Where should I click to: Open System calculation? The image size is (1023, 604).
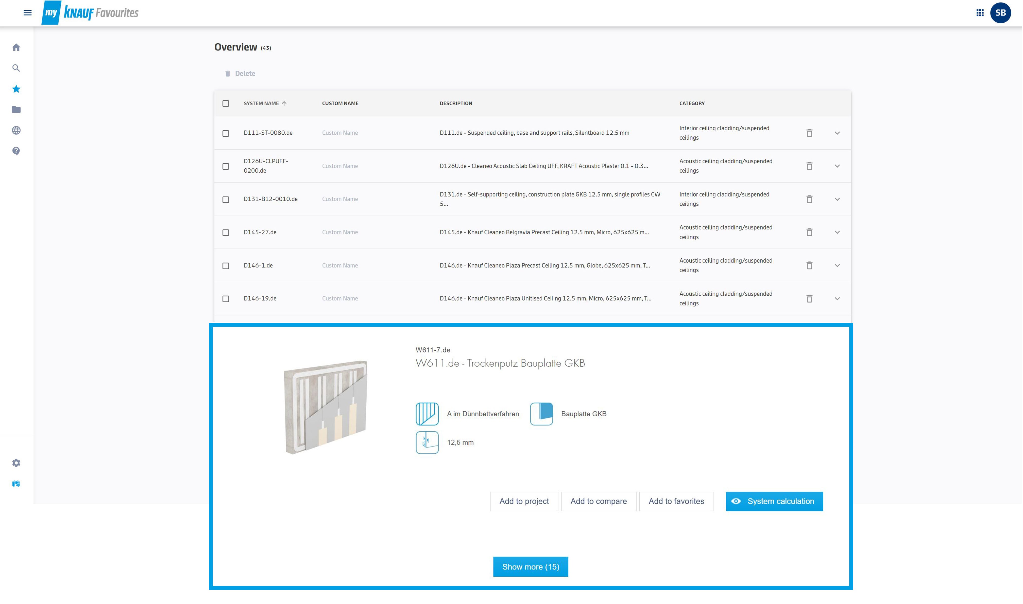coord(775,502)
